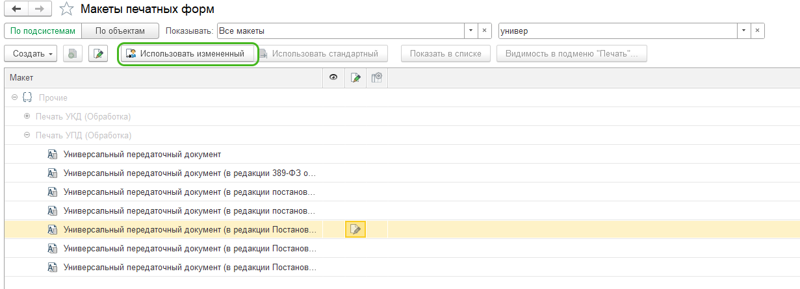The height and width of the screenshot is (289, 800).
Task: Click "Использовать измененный" button
Action: pos(188,53)
